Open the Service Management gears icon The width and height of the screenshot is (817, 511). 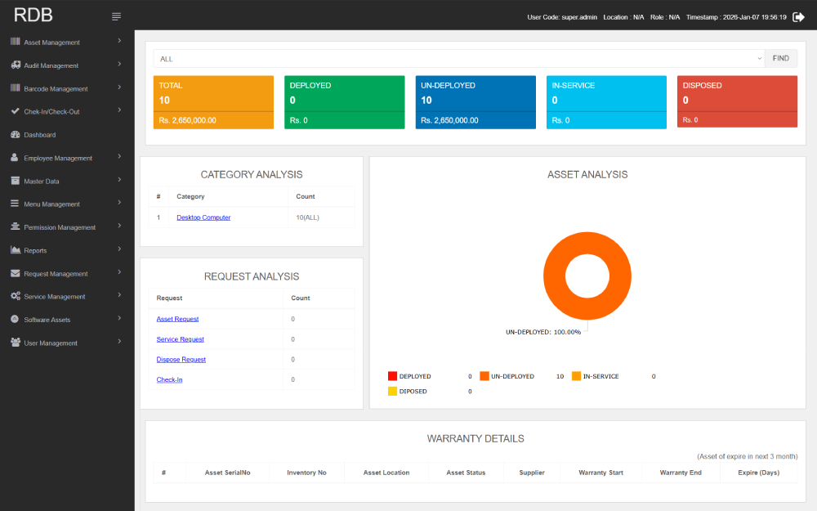tap(16, 296)
